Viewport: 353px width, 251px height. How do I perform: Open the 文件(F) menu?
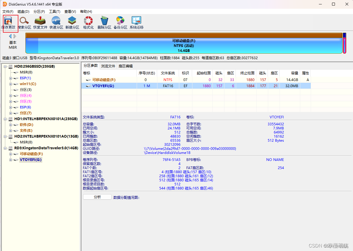[8, 12]
